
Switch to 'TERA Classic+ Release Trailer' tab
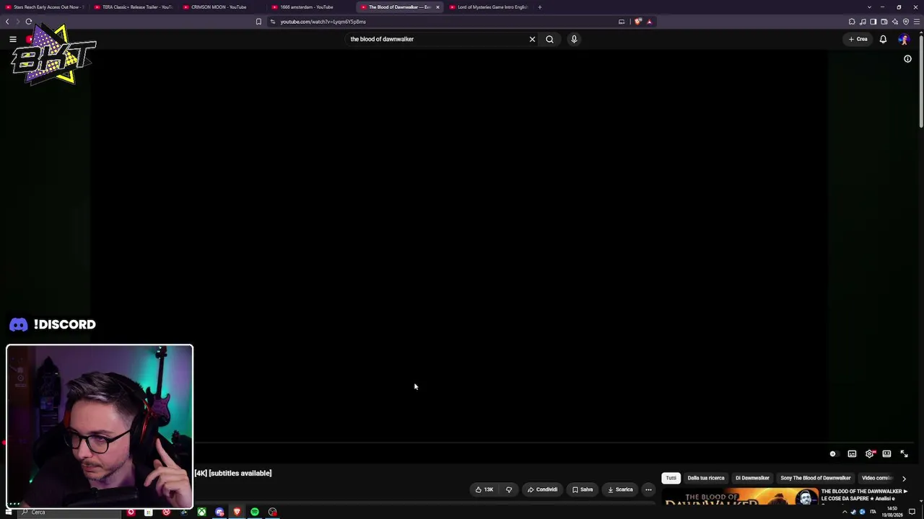pyautogui.click(x=134, y=7)
